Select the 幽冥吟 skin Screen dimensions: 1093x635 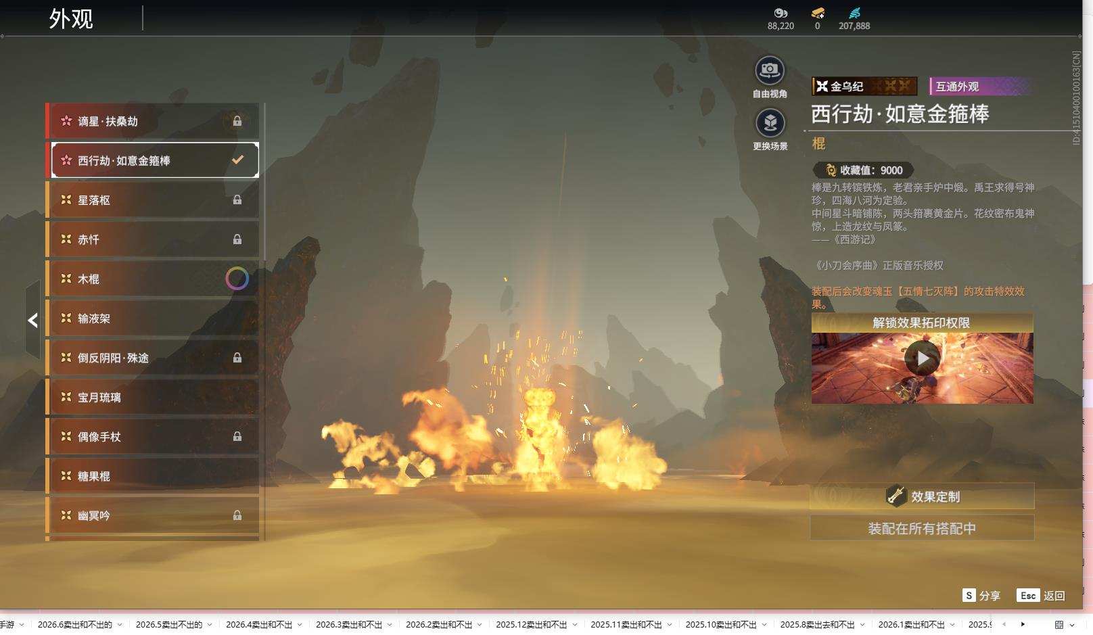153,515
